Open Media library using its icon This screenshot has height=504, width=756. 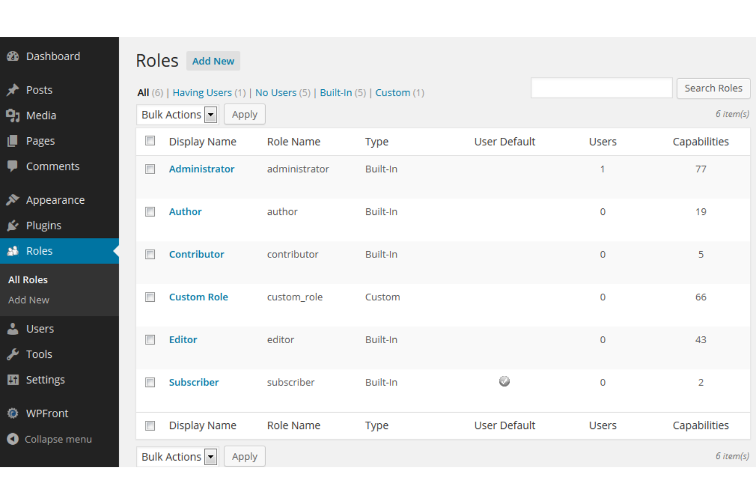[13, 115]
